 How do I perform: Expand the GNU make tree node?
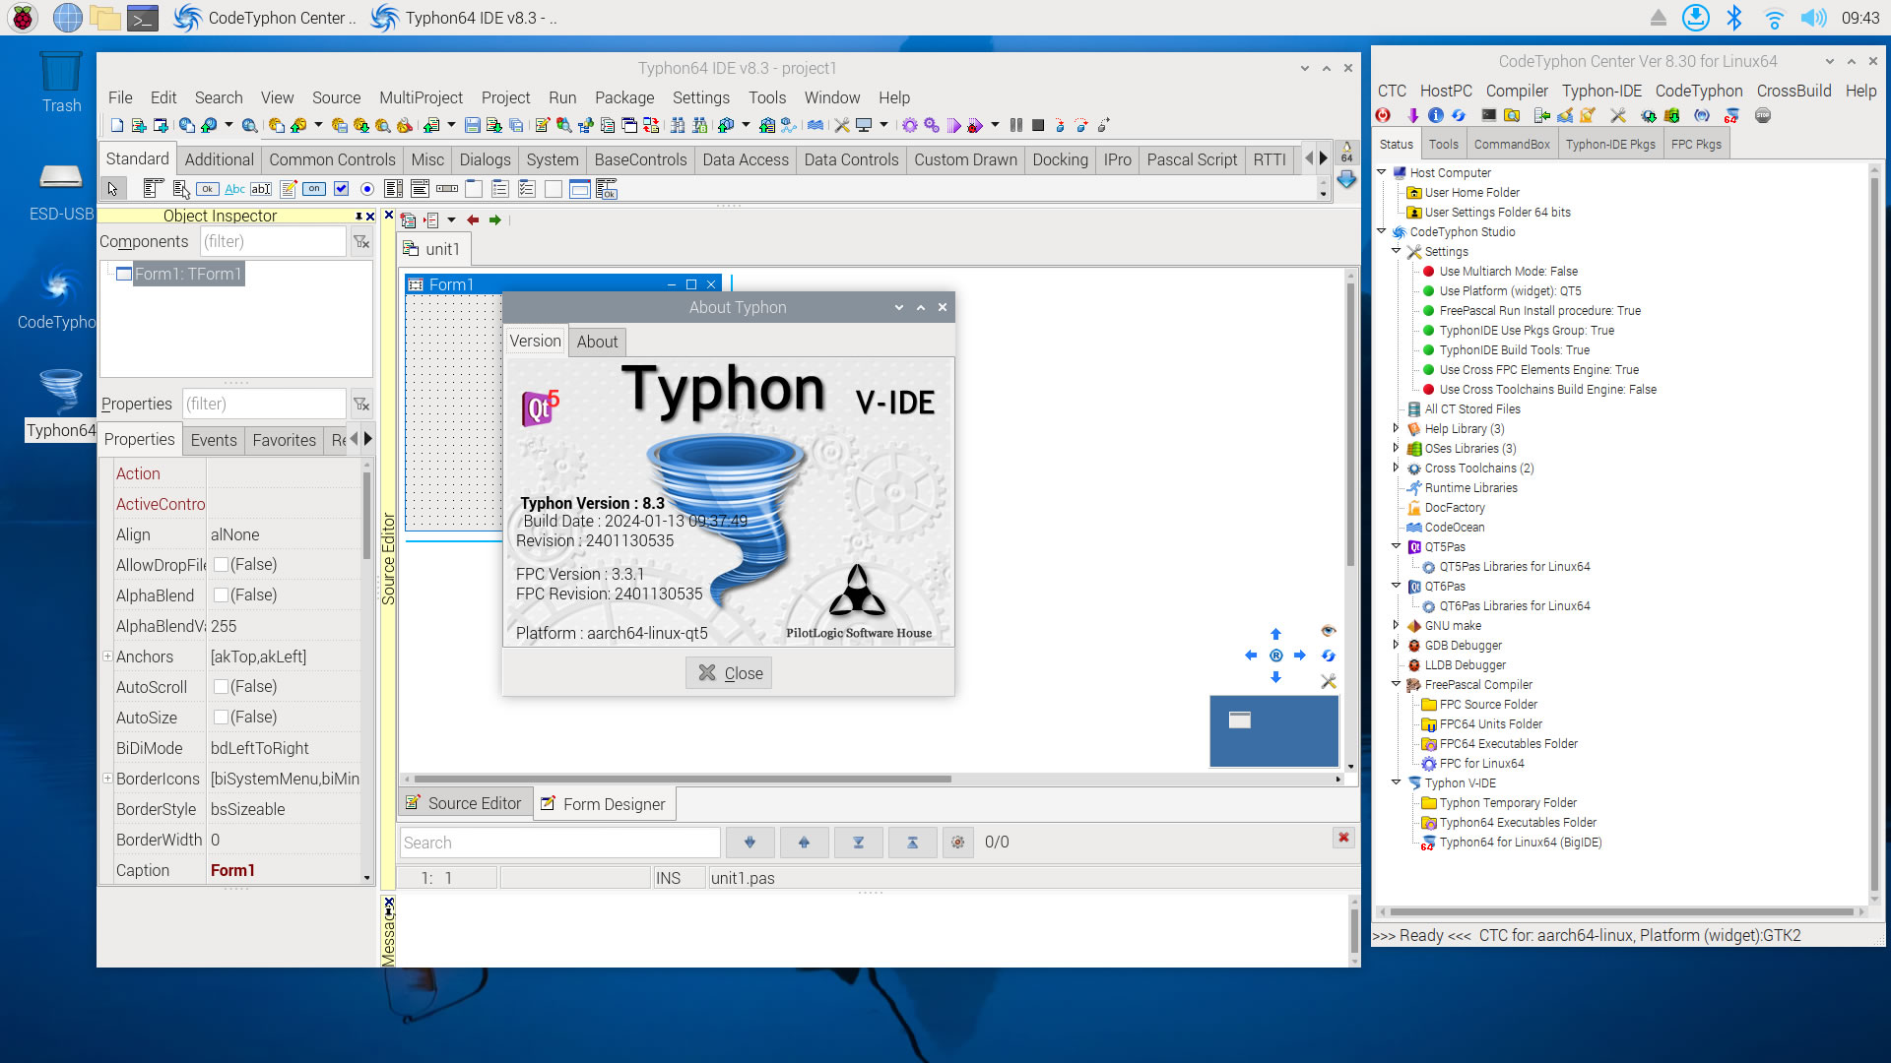1396,625
